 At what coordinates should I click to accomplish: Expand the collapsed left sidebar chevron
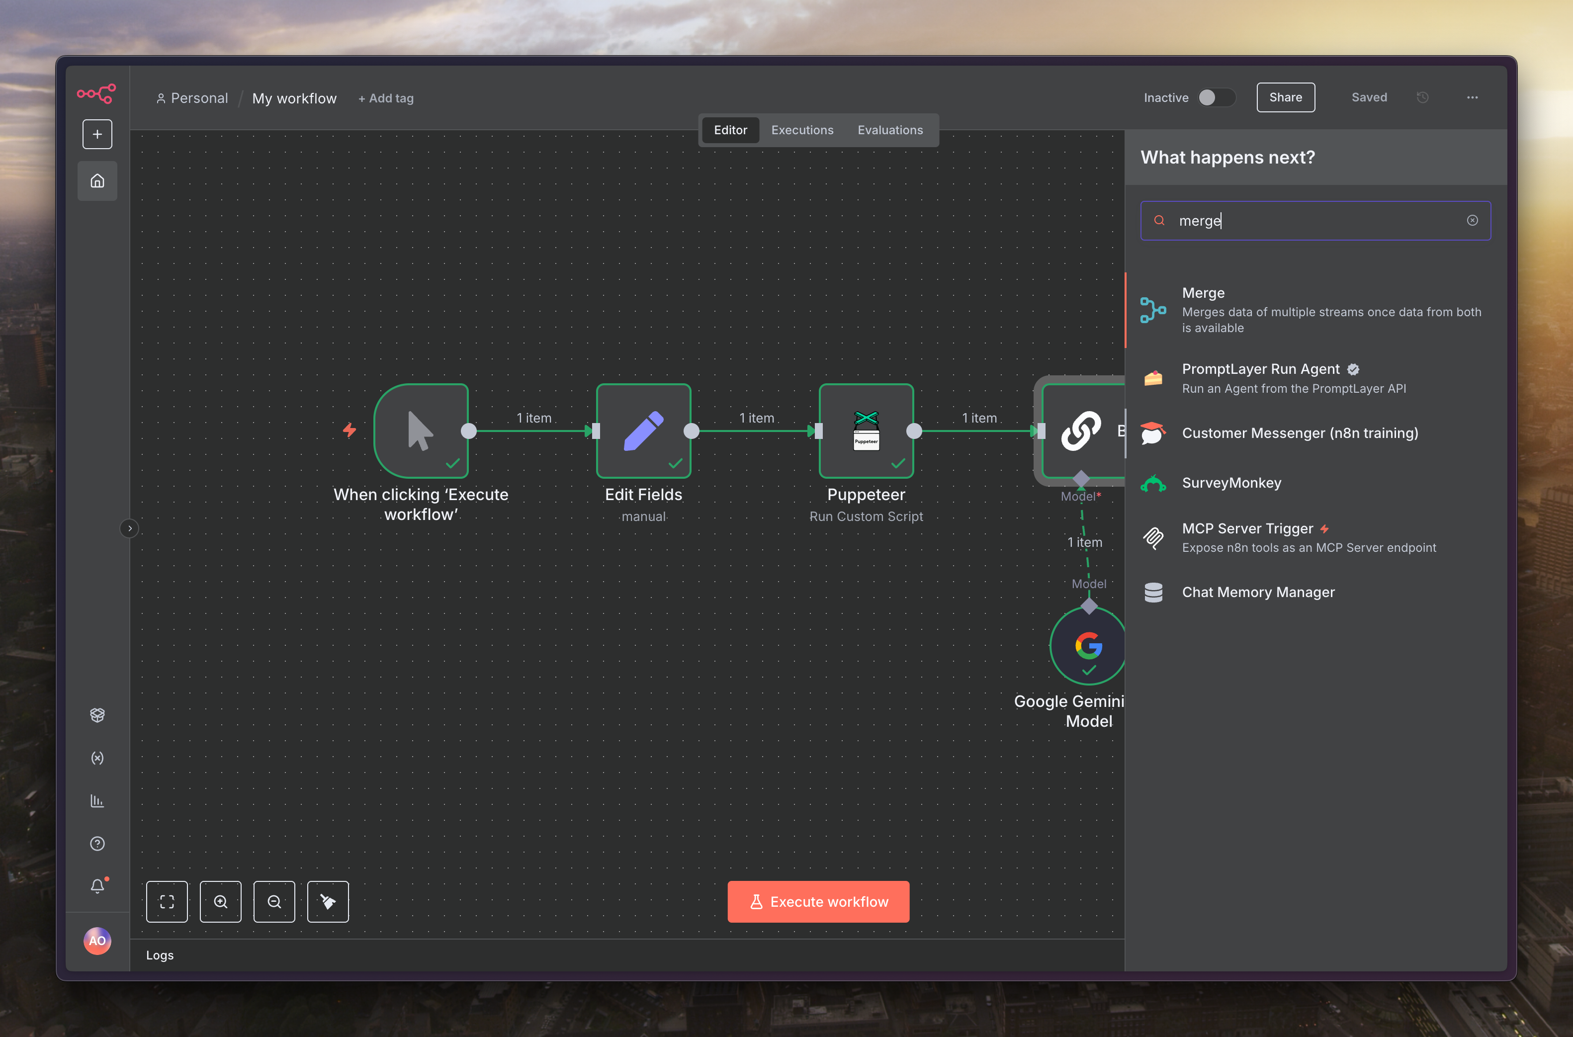[130, 528]
